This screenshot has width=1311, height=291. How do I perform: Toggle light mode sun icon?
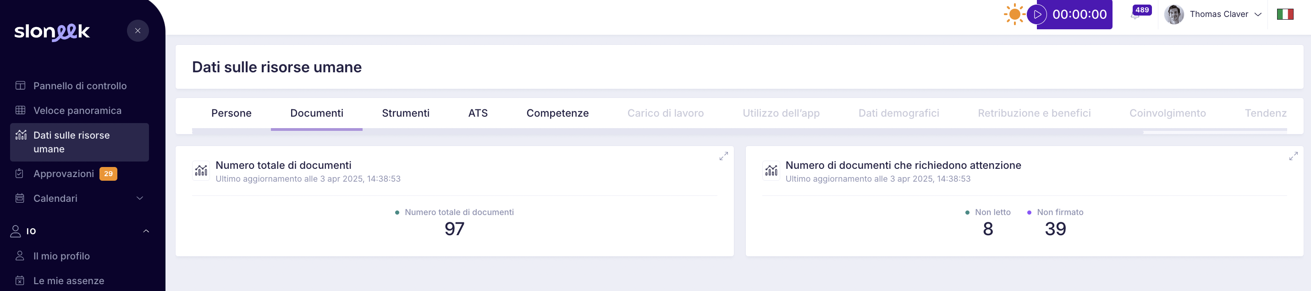1014,14
